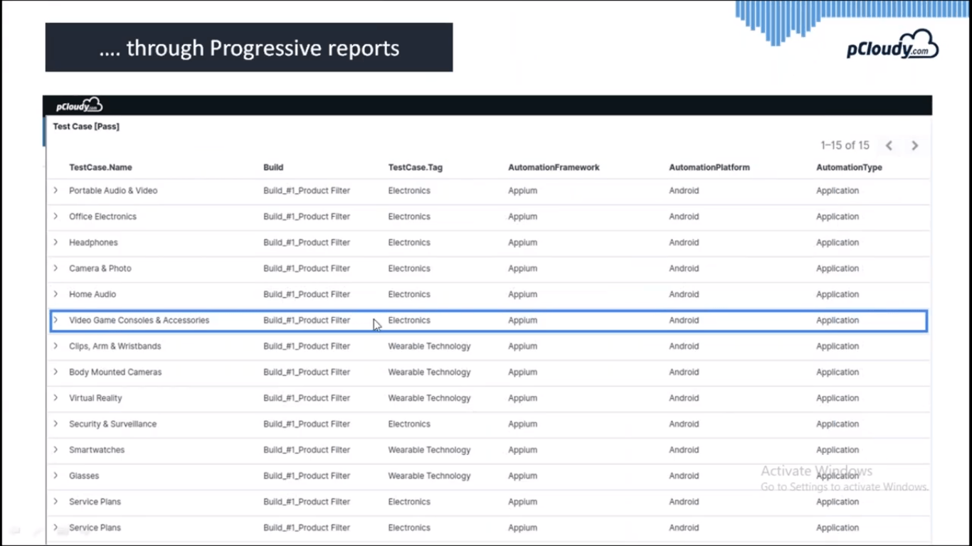972x546 pixels.
Task: Expand the Smartwatches test case row
Action: pyautogui.click(x=56, y=450)
